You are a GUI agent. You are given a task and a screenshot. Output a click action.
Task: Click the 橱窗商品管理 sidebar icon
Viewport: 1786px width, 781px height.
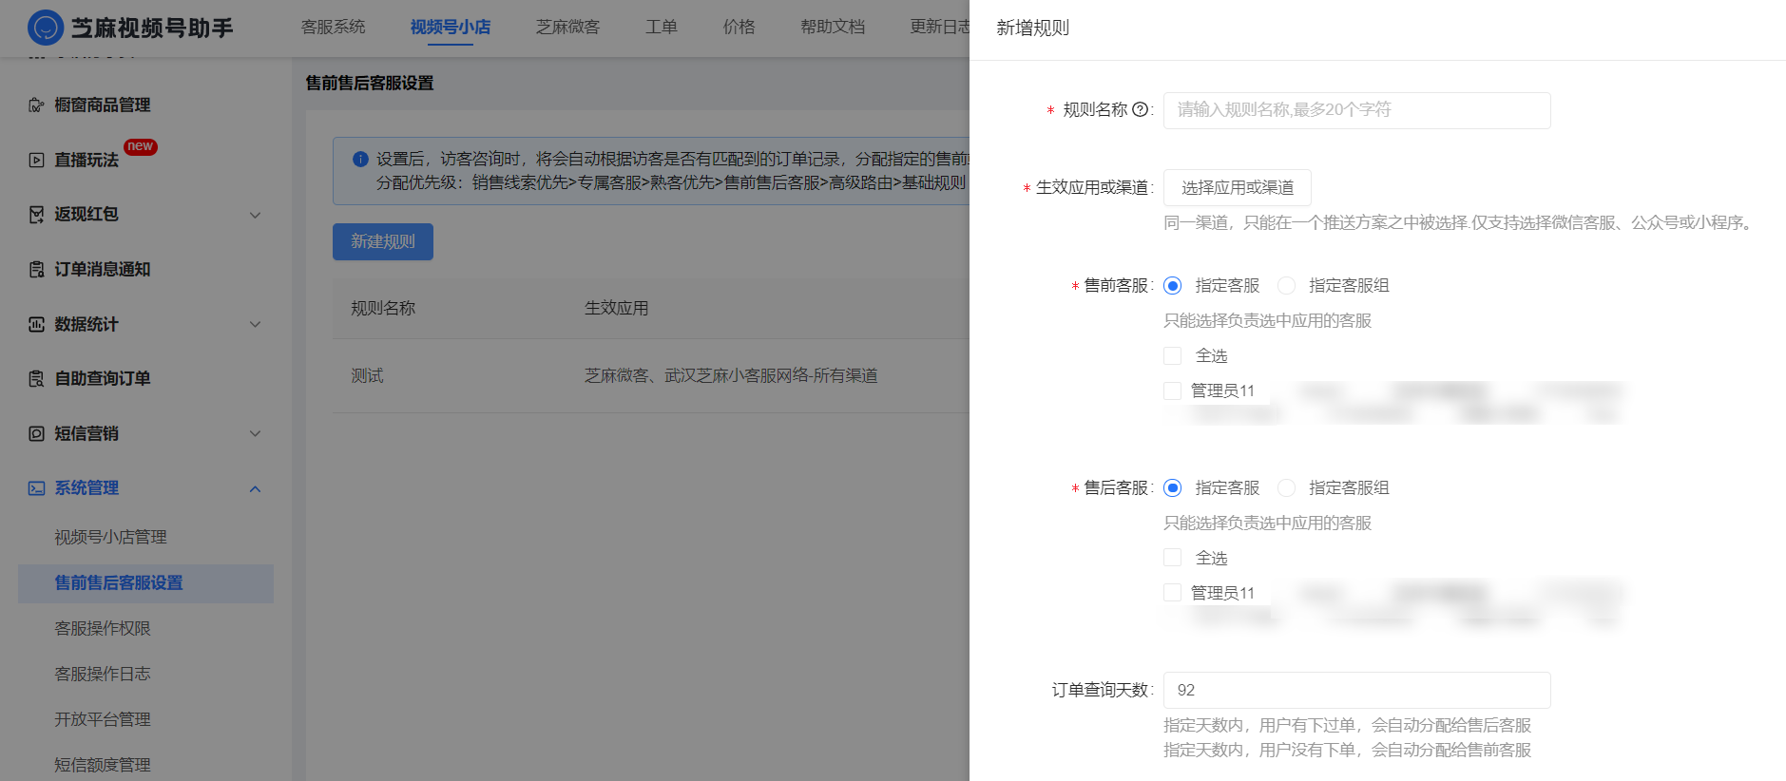click(x=36, y=105)
